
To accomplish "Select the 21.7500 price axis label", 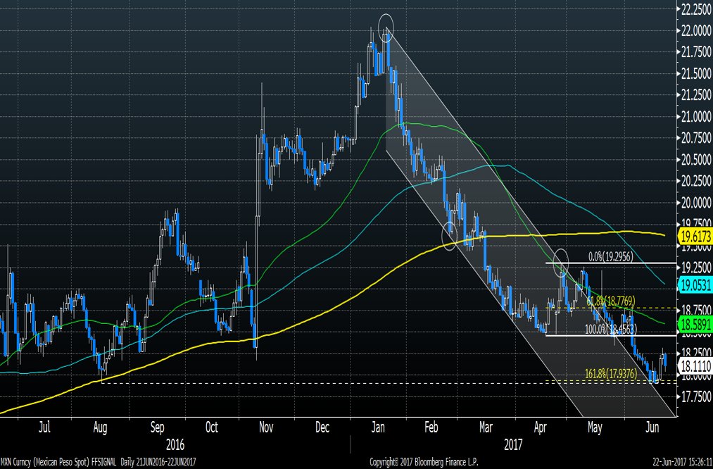I will pos(697,53).
